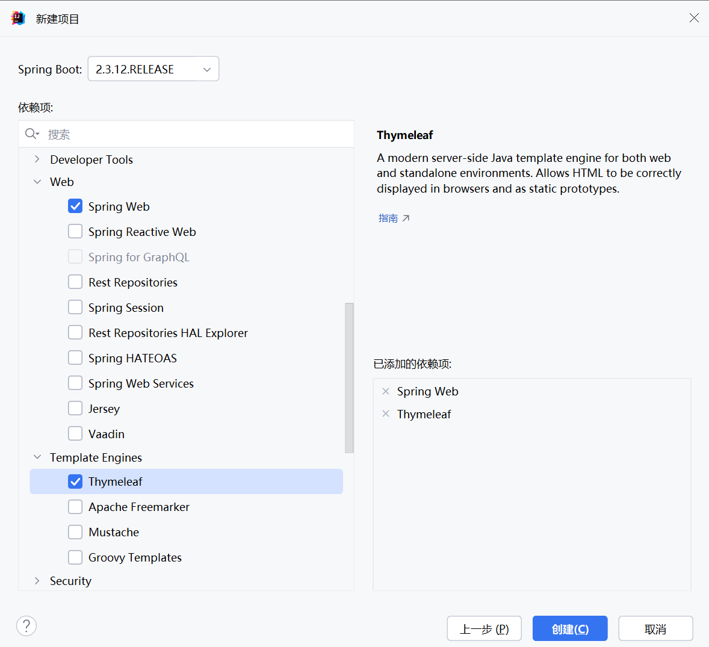Click the 上一步 (P) button
The image size is (709, 647).
click(485, 628)
